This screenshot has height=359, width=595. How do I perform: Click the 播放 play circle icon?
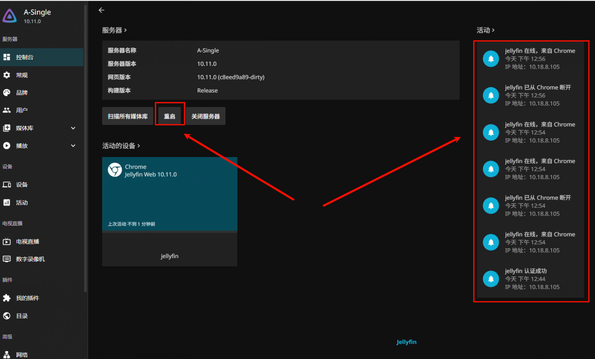7,145
